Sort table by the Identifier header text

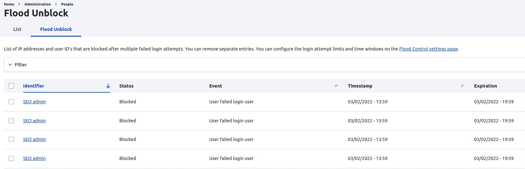34,86
